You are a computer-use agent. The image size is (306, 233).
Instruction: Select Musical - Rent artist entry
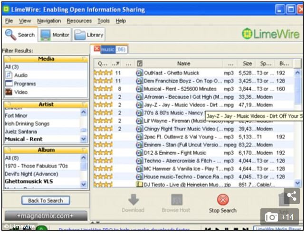coord(23,139)
